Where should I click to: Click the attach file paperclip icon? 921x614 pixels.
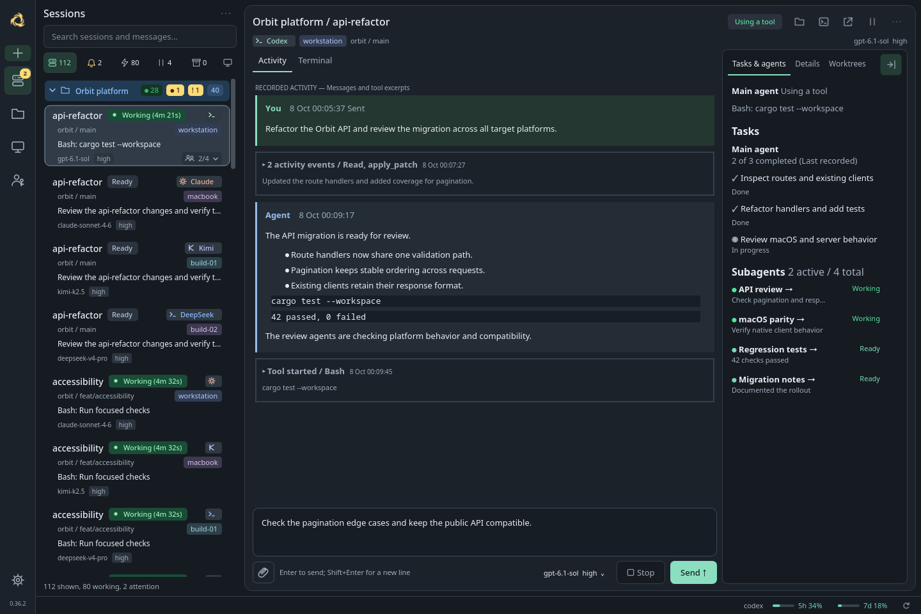(264, 572)
